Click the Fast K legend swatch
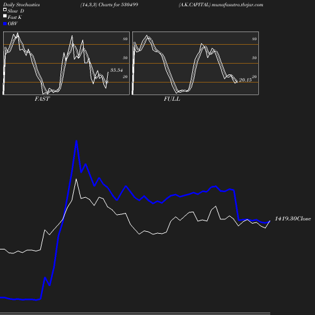 5,16
